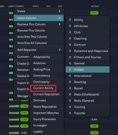Open the Hidden column category
Screen dimensions: 118x135
tap(88, 69)
